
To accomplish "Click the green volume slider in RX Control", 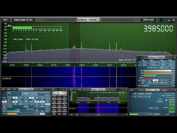I will pyautogui.click(x=21, y=111).
